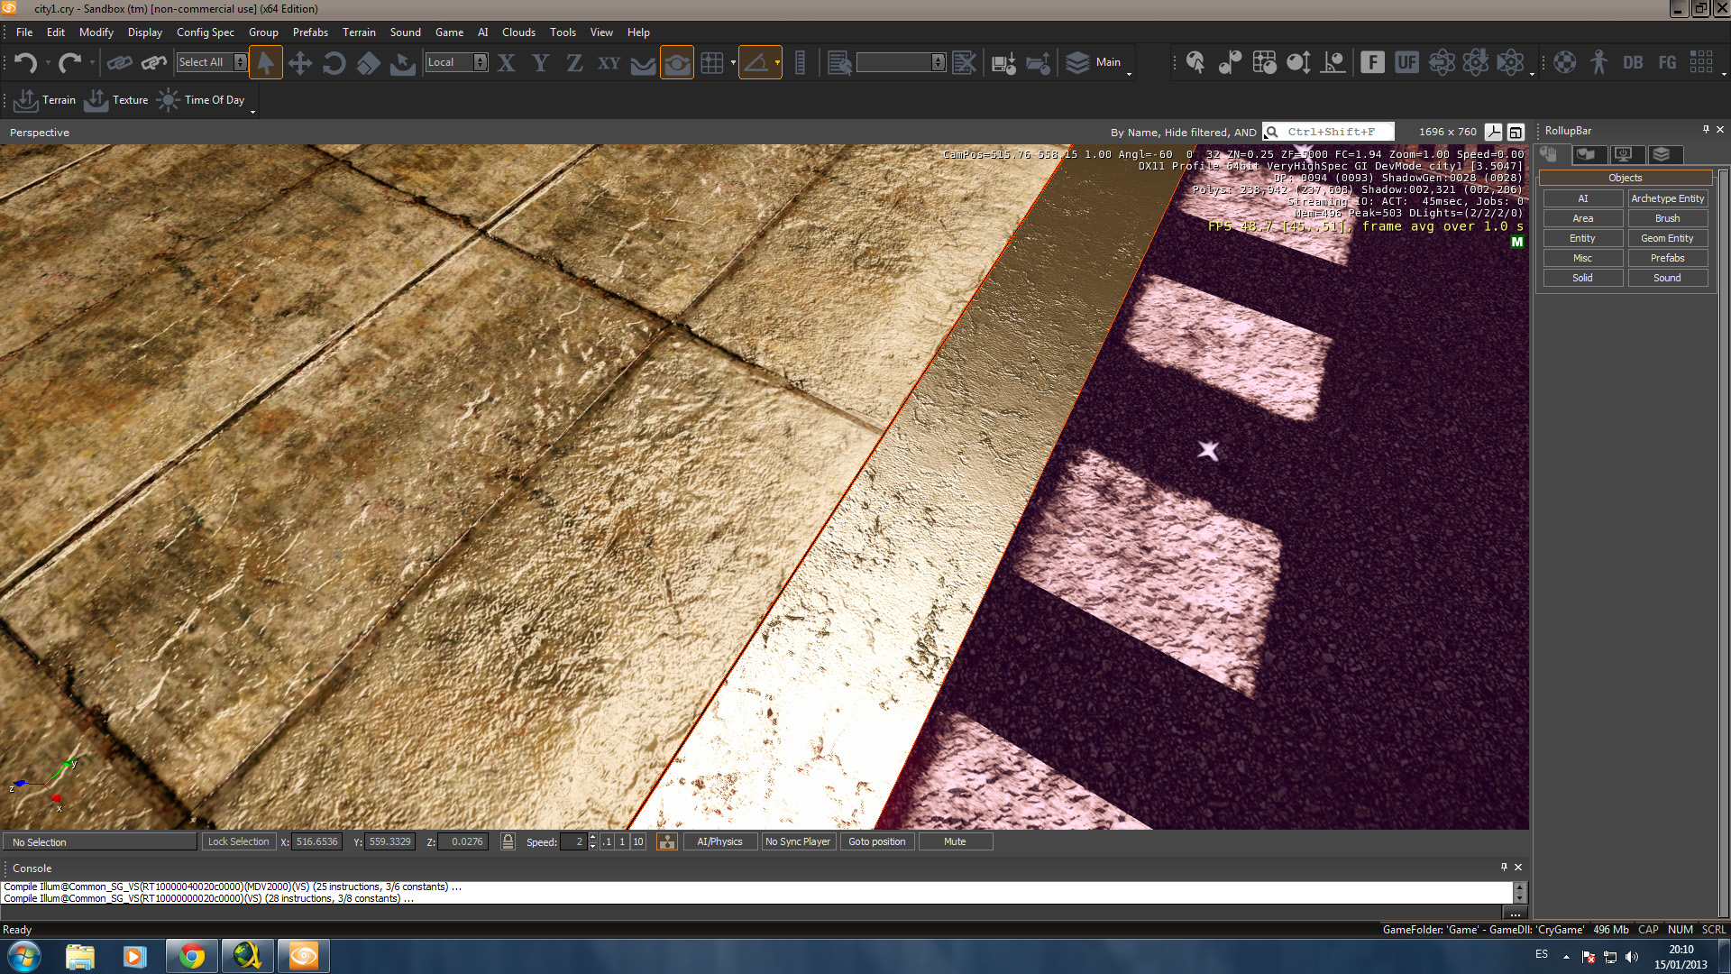Click the Undo arrow icon

25,63
